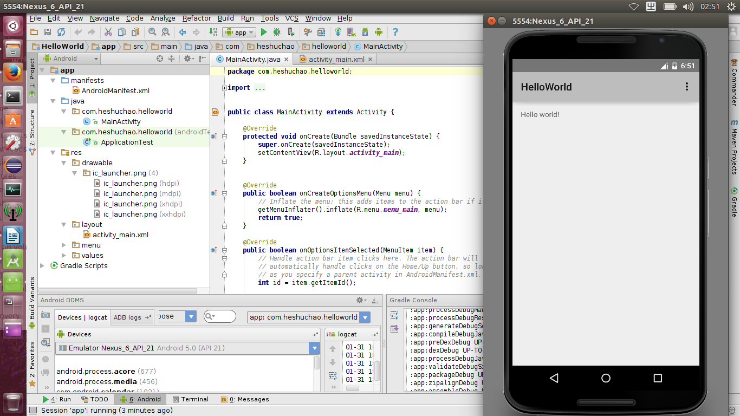Click the Save All floppy icon
The image size is (740, 416).
pos(48,32)
